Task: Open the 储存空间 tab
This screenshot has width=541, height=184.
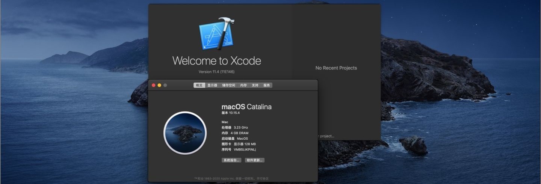Action: (228, 85)
